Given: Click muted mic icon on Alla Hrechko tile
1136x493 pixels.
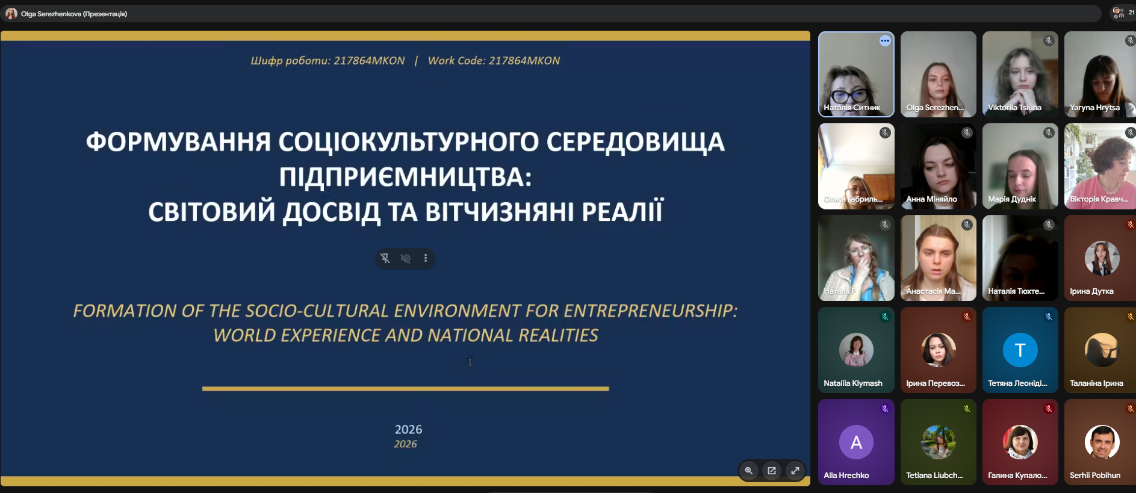Looking at the screenshot, I should pos(885,409).
